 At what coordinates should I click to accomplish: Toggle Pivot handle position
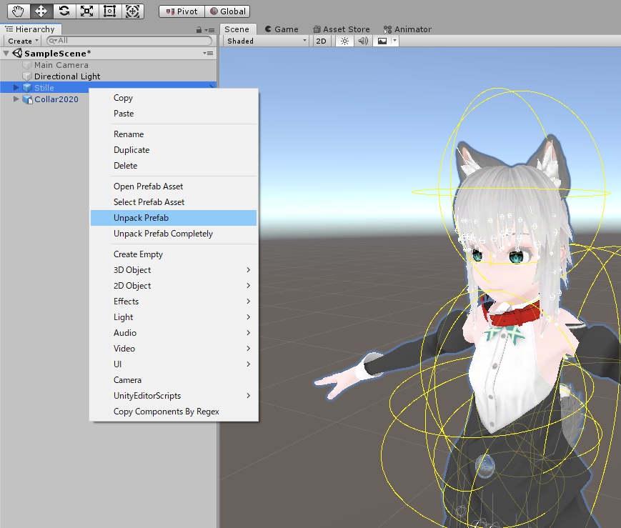(x=182, y=11)
